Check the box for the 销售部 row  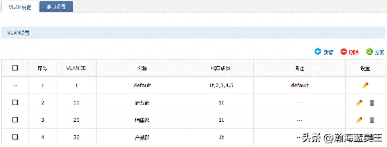pos(15,120)
